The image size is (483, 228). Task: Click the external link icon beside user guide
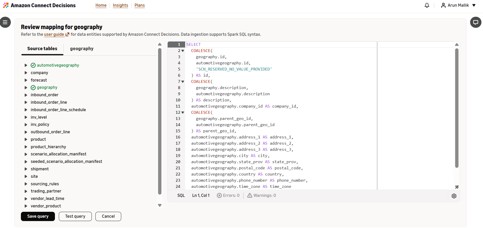(68, 34)
